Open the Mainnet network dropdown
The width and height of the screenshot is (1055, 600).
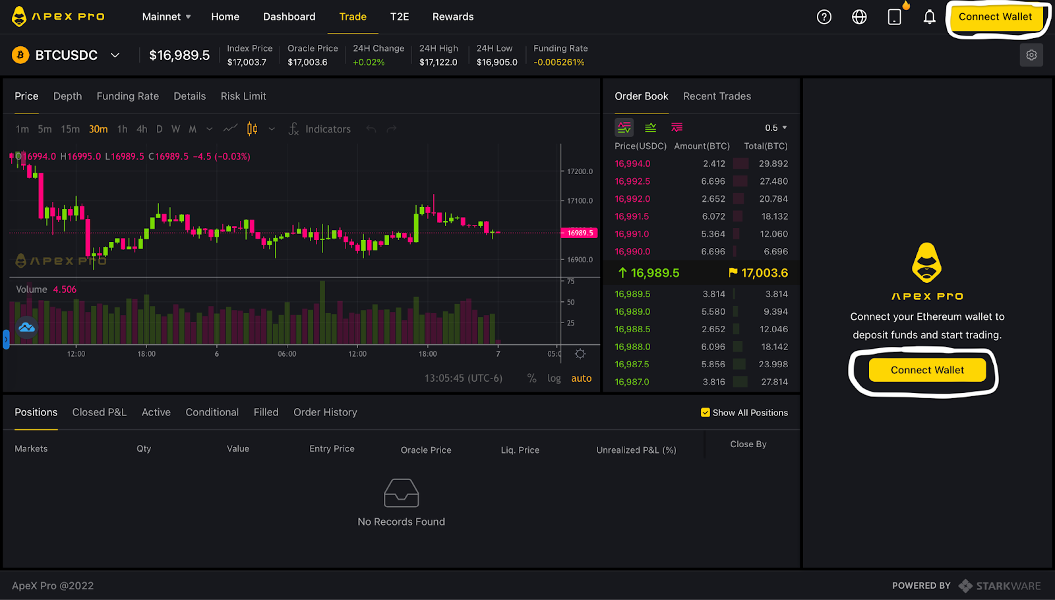click(166, 17)
